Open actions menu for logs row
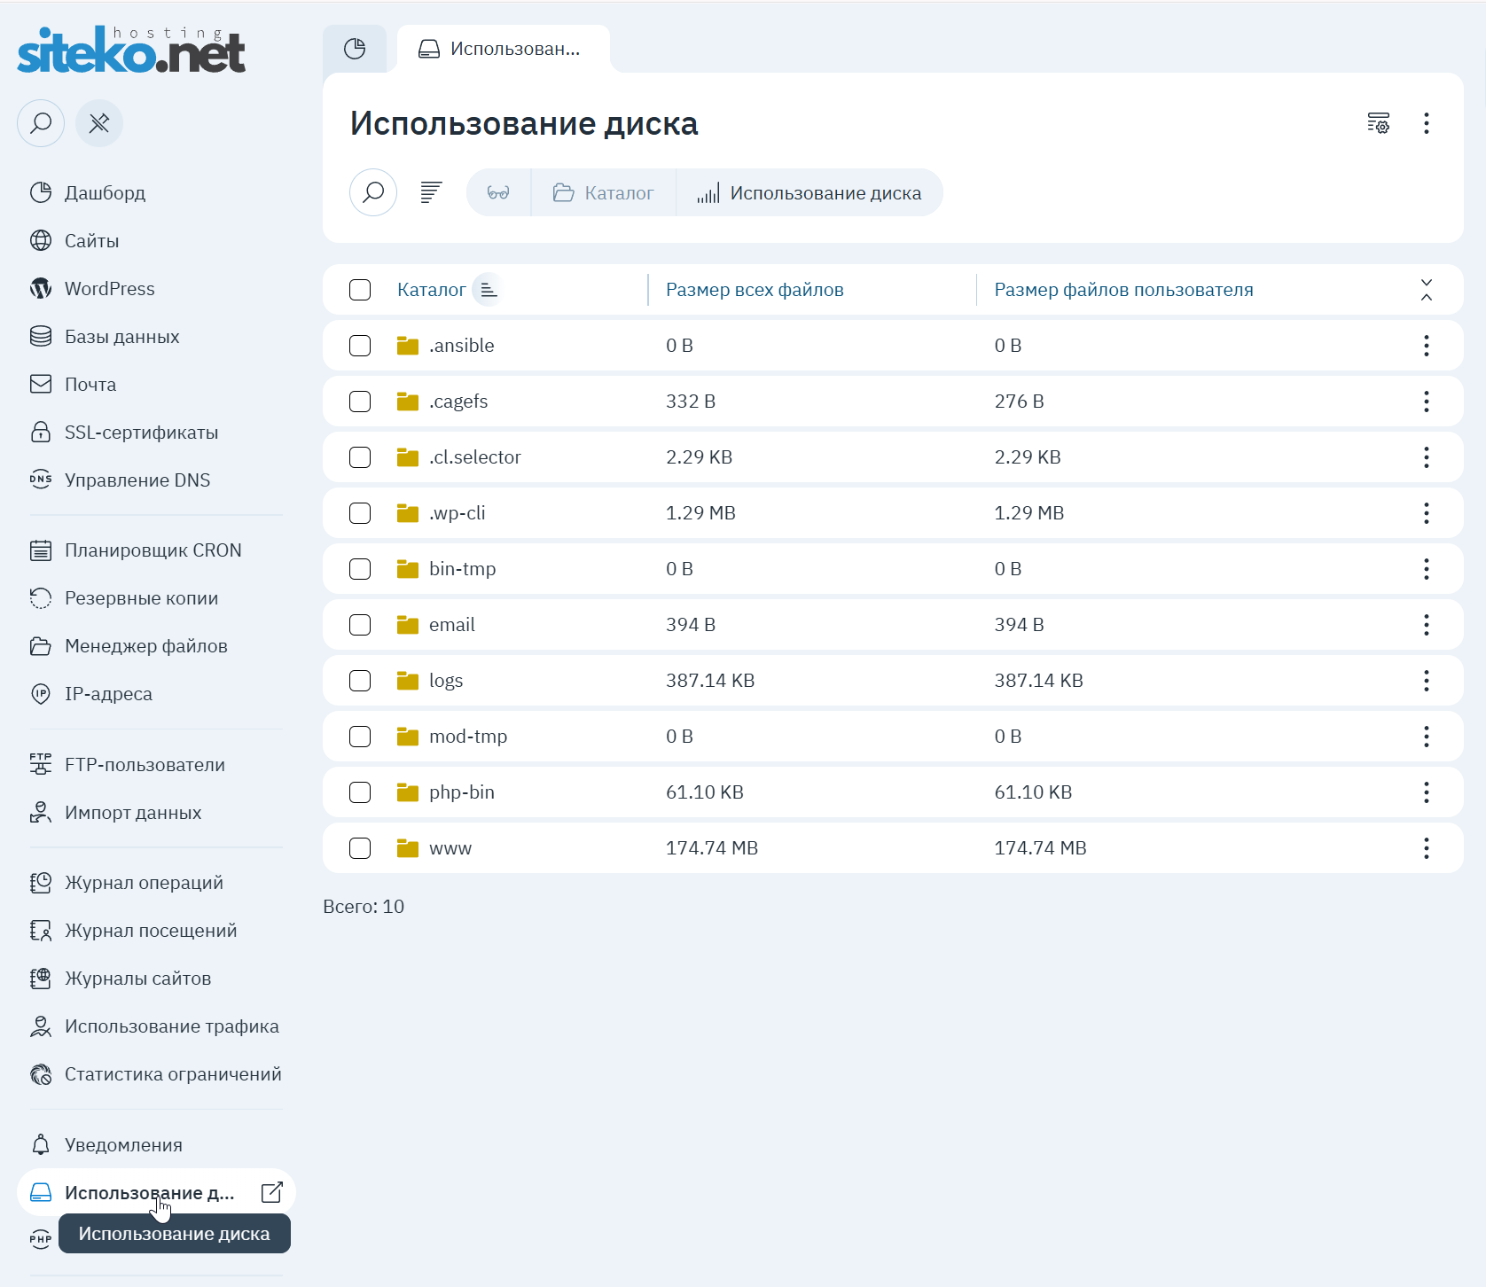The width and height of the screenshot is (1486, 1287). click(1427, 681)
